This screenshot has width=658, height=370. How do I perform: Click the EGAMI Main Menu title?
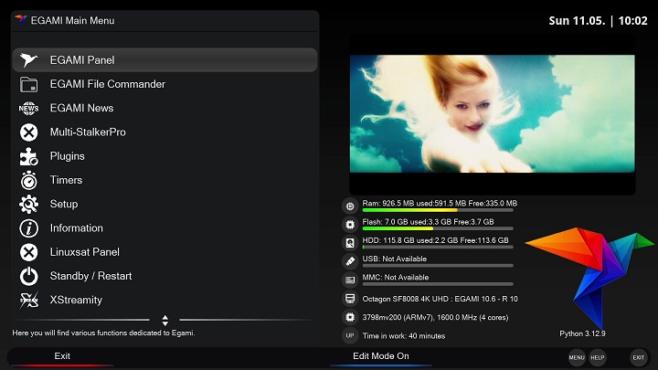[x=72, y=20]
